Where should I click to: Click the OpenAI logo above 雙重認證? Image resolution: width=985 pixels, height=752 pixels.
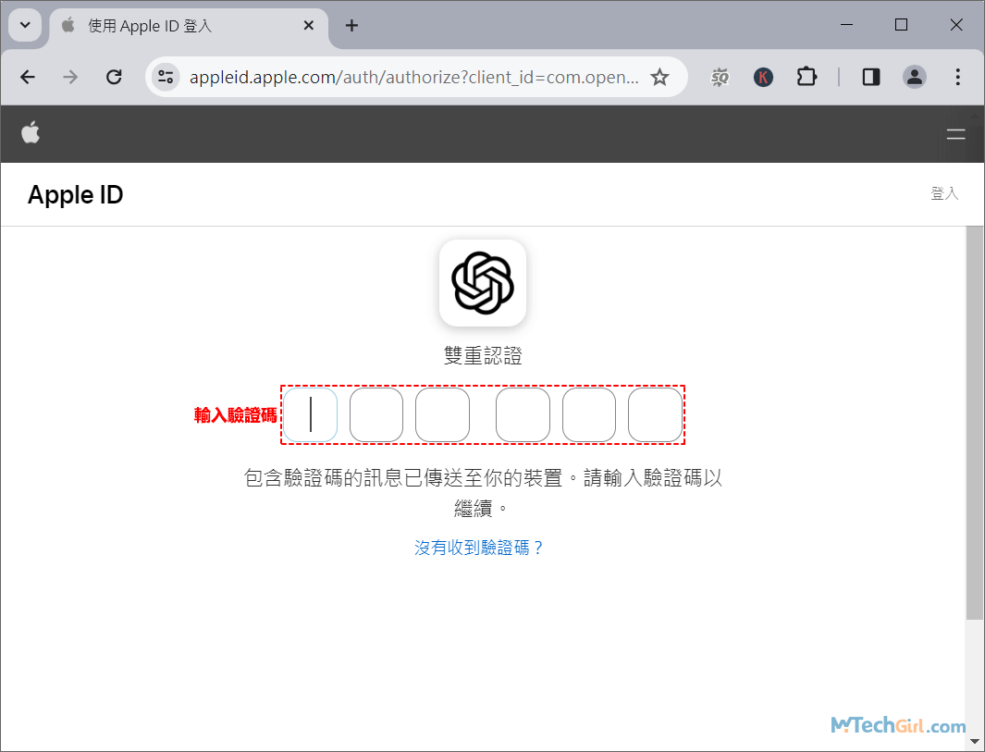tap(482, 283)
